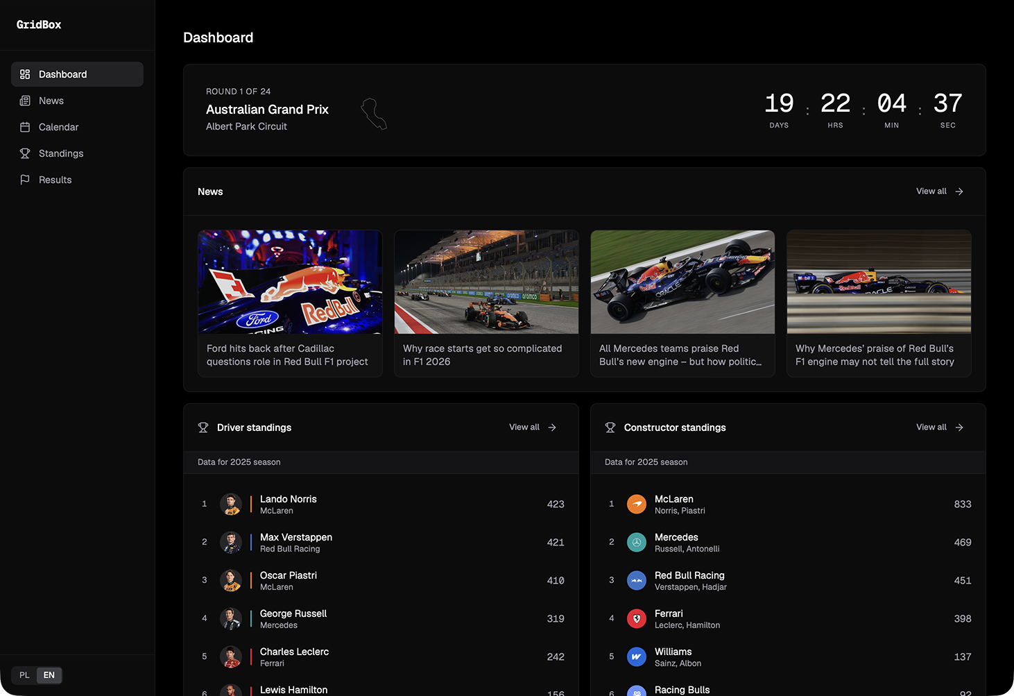
Task: Click View all next to News
Action: pos(931,191)
